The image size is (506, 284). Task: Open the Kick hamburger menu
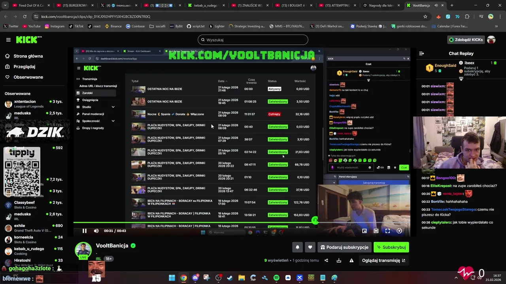point(8,40)
